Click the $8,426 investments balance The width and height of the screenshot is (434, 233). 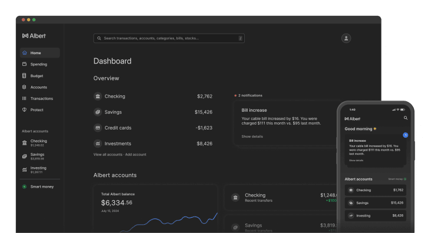click(205, 144)
